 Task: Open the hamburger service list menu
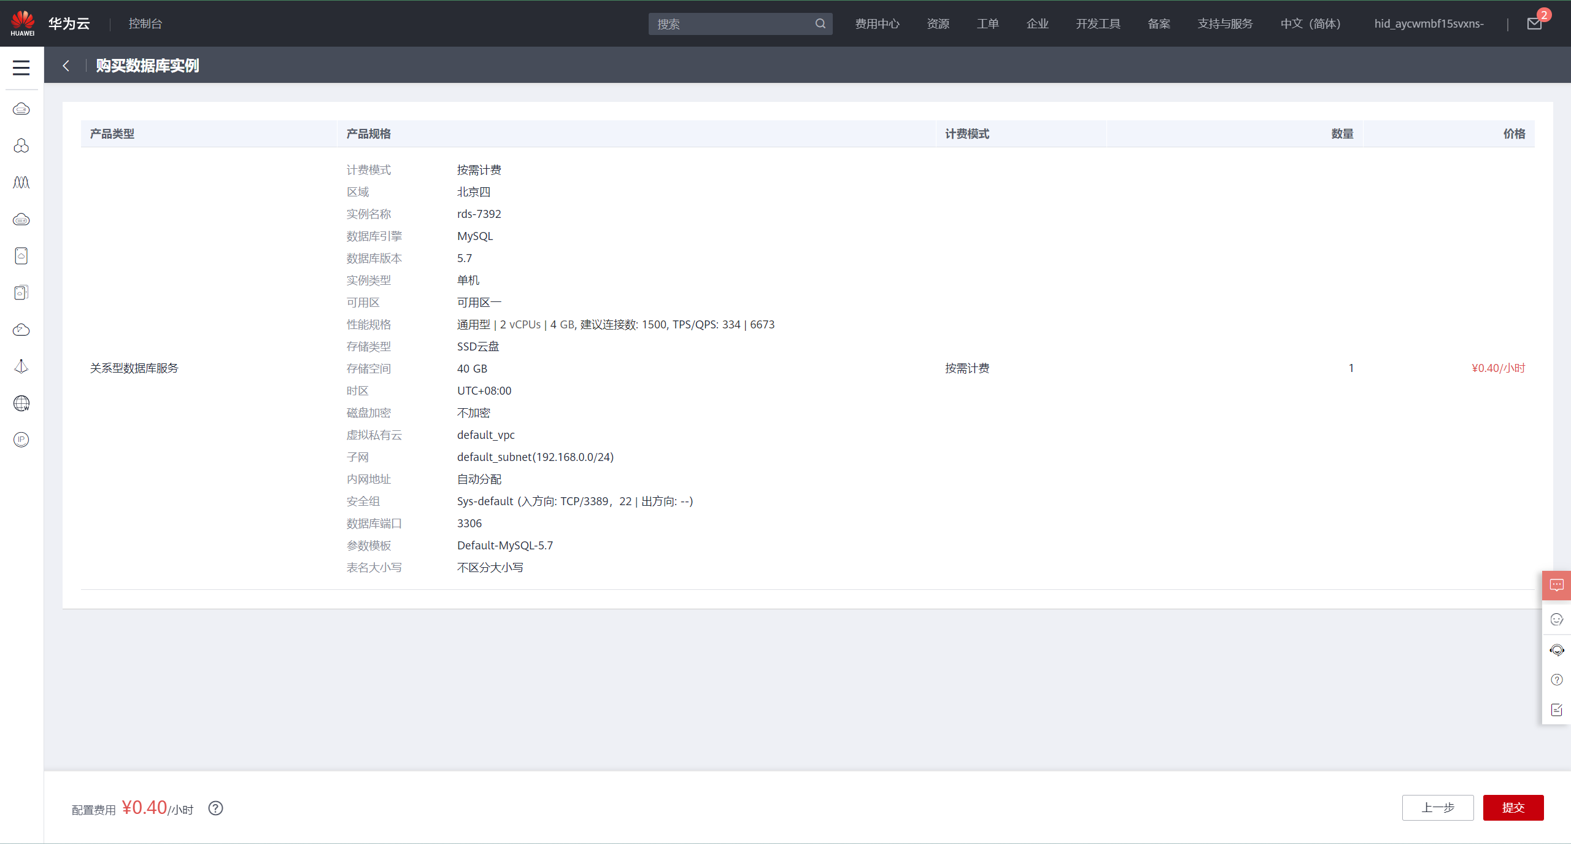[21, 68]
